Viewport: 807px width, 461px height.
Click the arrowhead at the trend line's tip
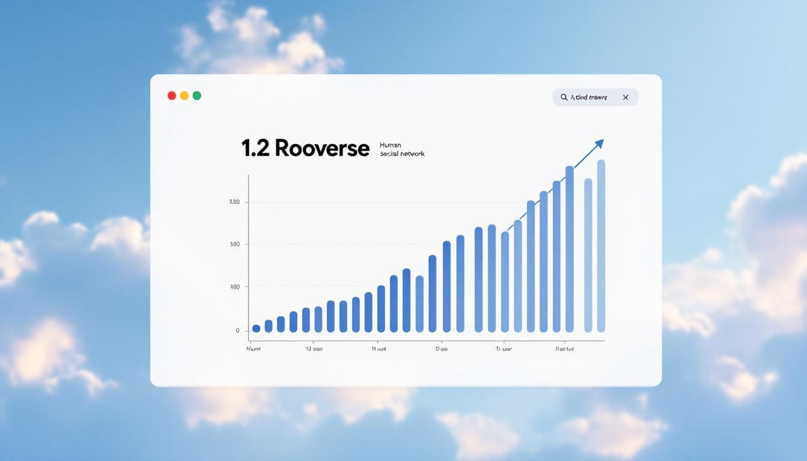click(x=600, y=144)
